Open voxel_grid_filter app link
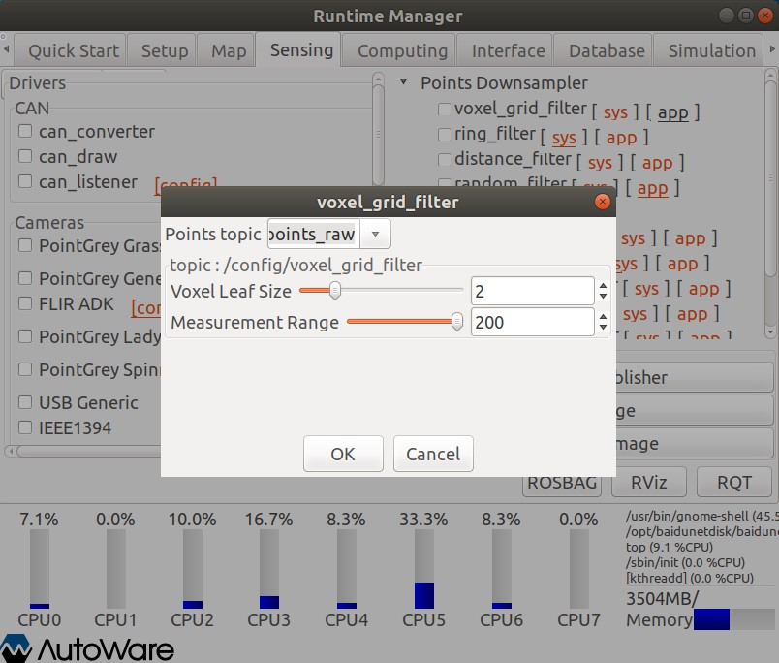The width and height of the screenshot is (779, 663). point(672,112)
